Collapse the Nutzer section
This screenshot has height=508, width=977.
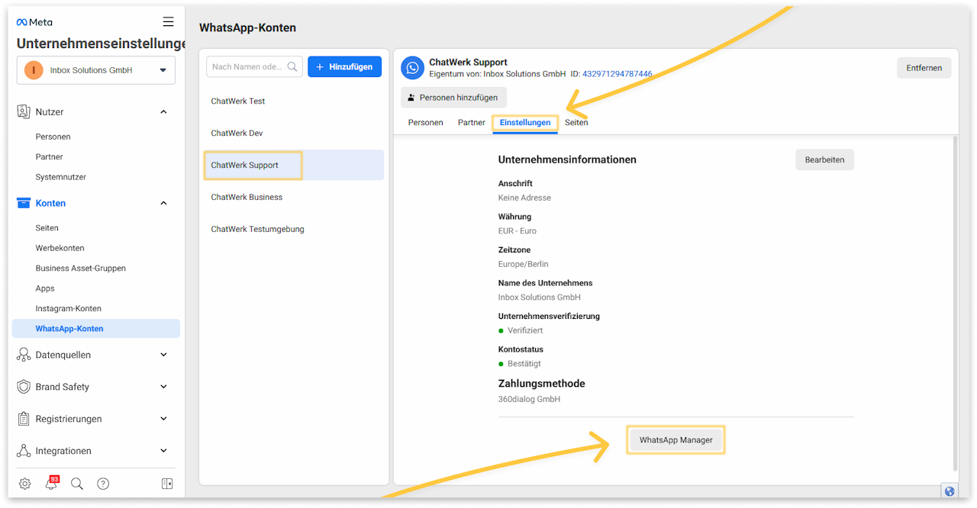[163, 112]
